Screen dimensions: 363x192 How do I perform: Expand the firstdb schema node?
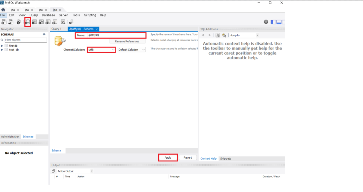pyautogui.click(x=2, y=46)
